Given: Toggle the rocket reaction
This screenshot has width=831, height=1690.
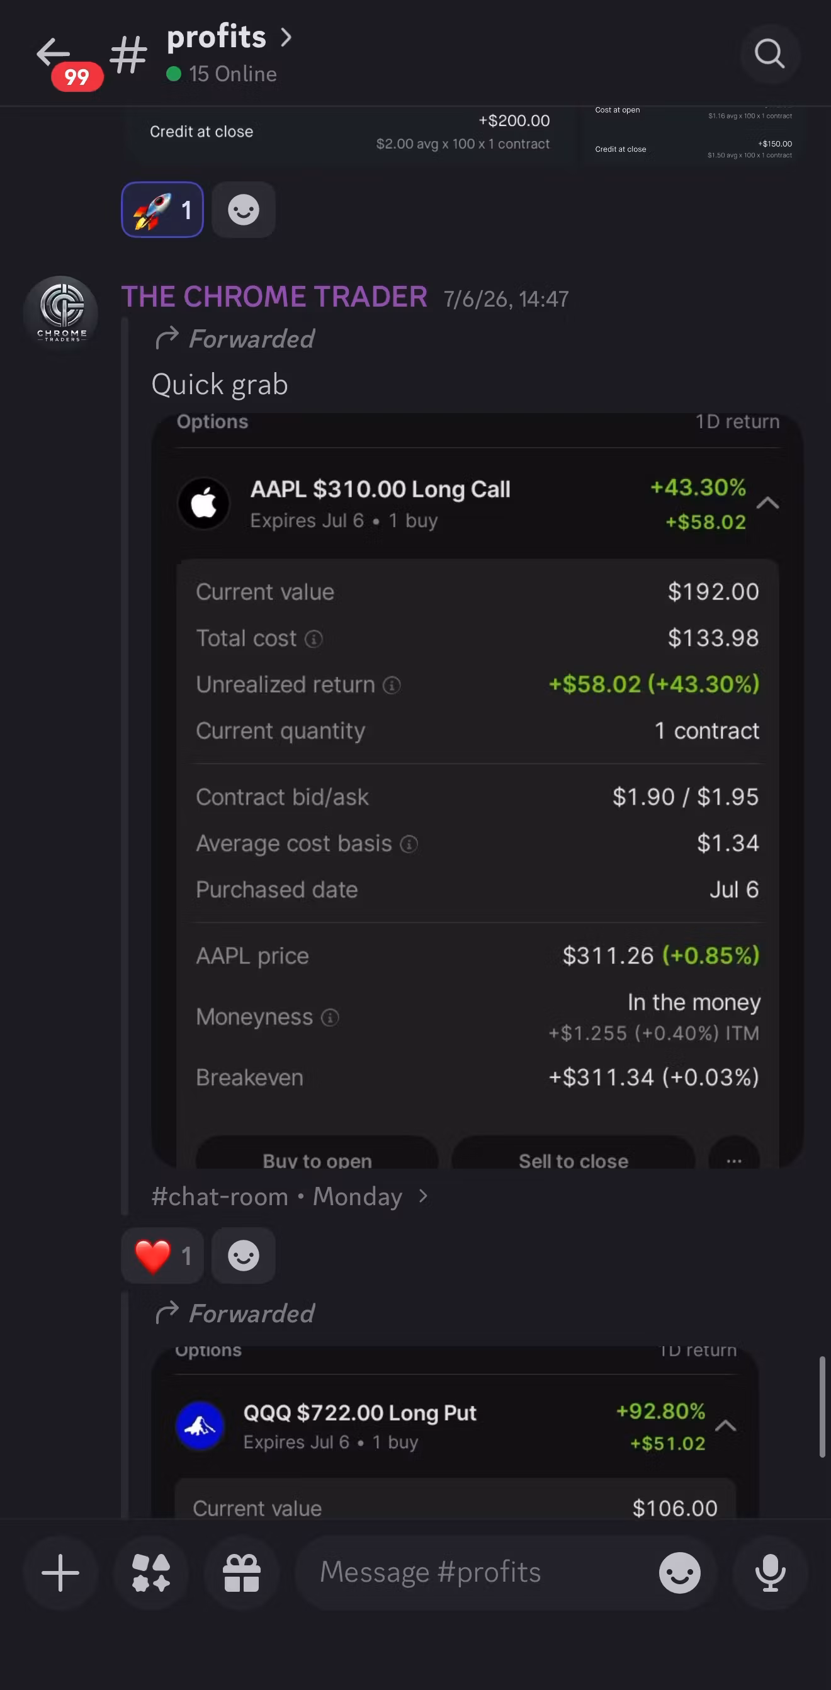Looking at the screenshot, I should (x=162, y=210).
